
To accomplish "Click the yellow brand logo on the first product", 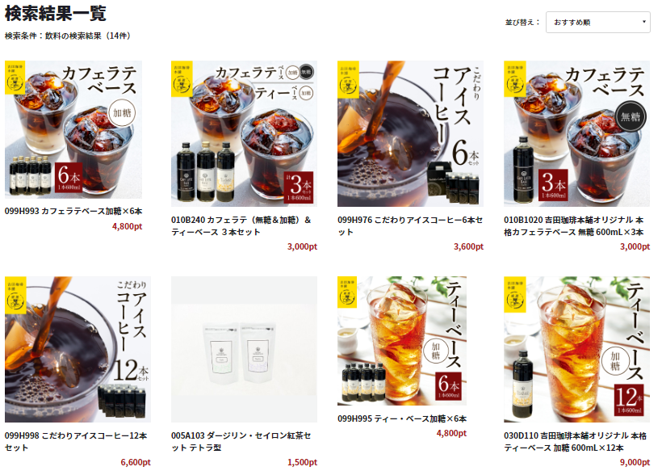I will click(15, 78).
